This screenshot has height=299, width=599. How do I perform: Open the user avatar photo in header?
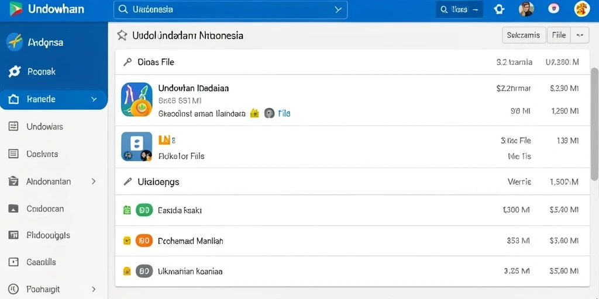pyautogui.click(x=526, y=9)
